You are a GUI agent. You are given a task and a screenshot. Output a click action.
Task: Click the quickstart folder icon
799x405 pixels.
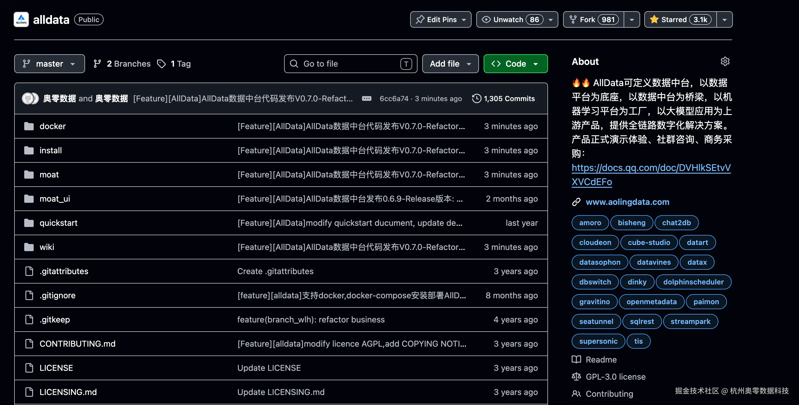[x=29, y=223]
